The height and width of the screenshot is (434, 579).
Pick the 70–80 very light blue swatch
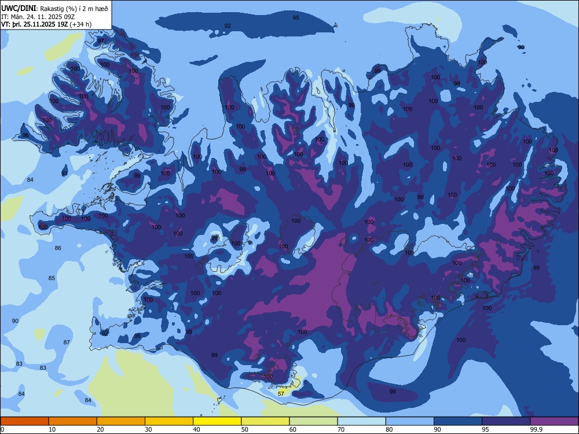point(361,421)
